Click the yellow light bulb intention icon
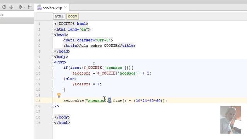Image resolution: width=247 pixels, height=139 pixels. click(x=59, y=95)
